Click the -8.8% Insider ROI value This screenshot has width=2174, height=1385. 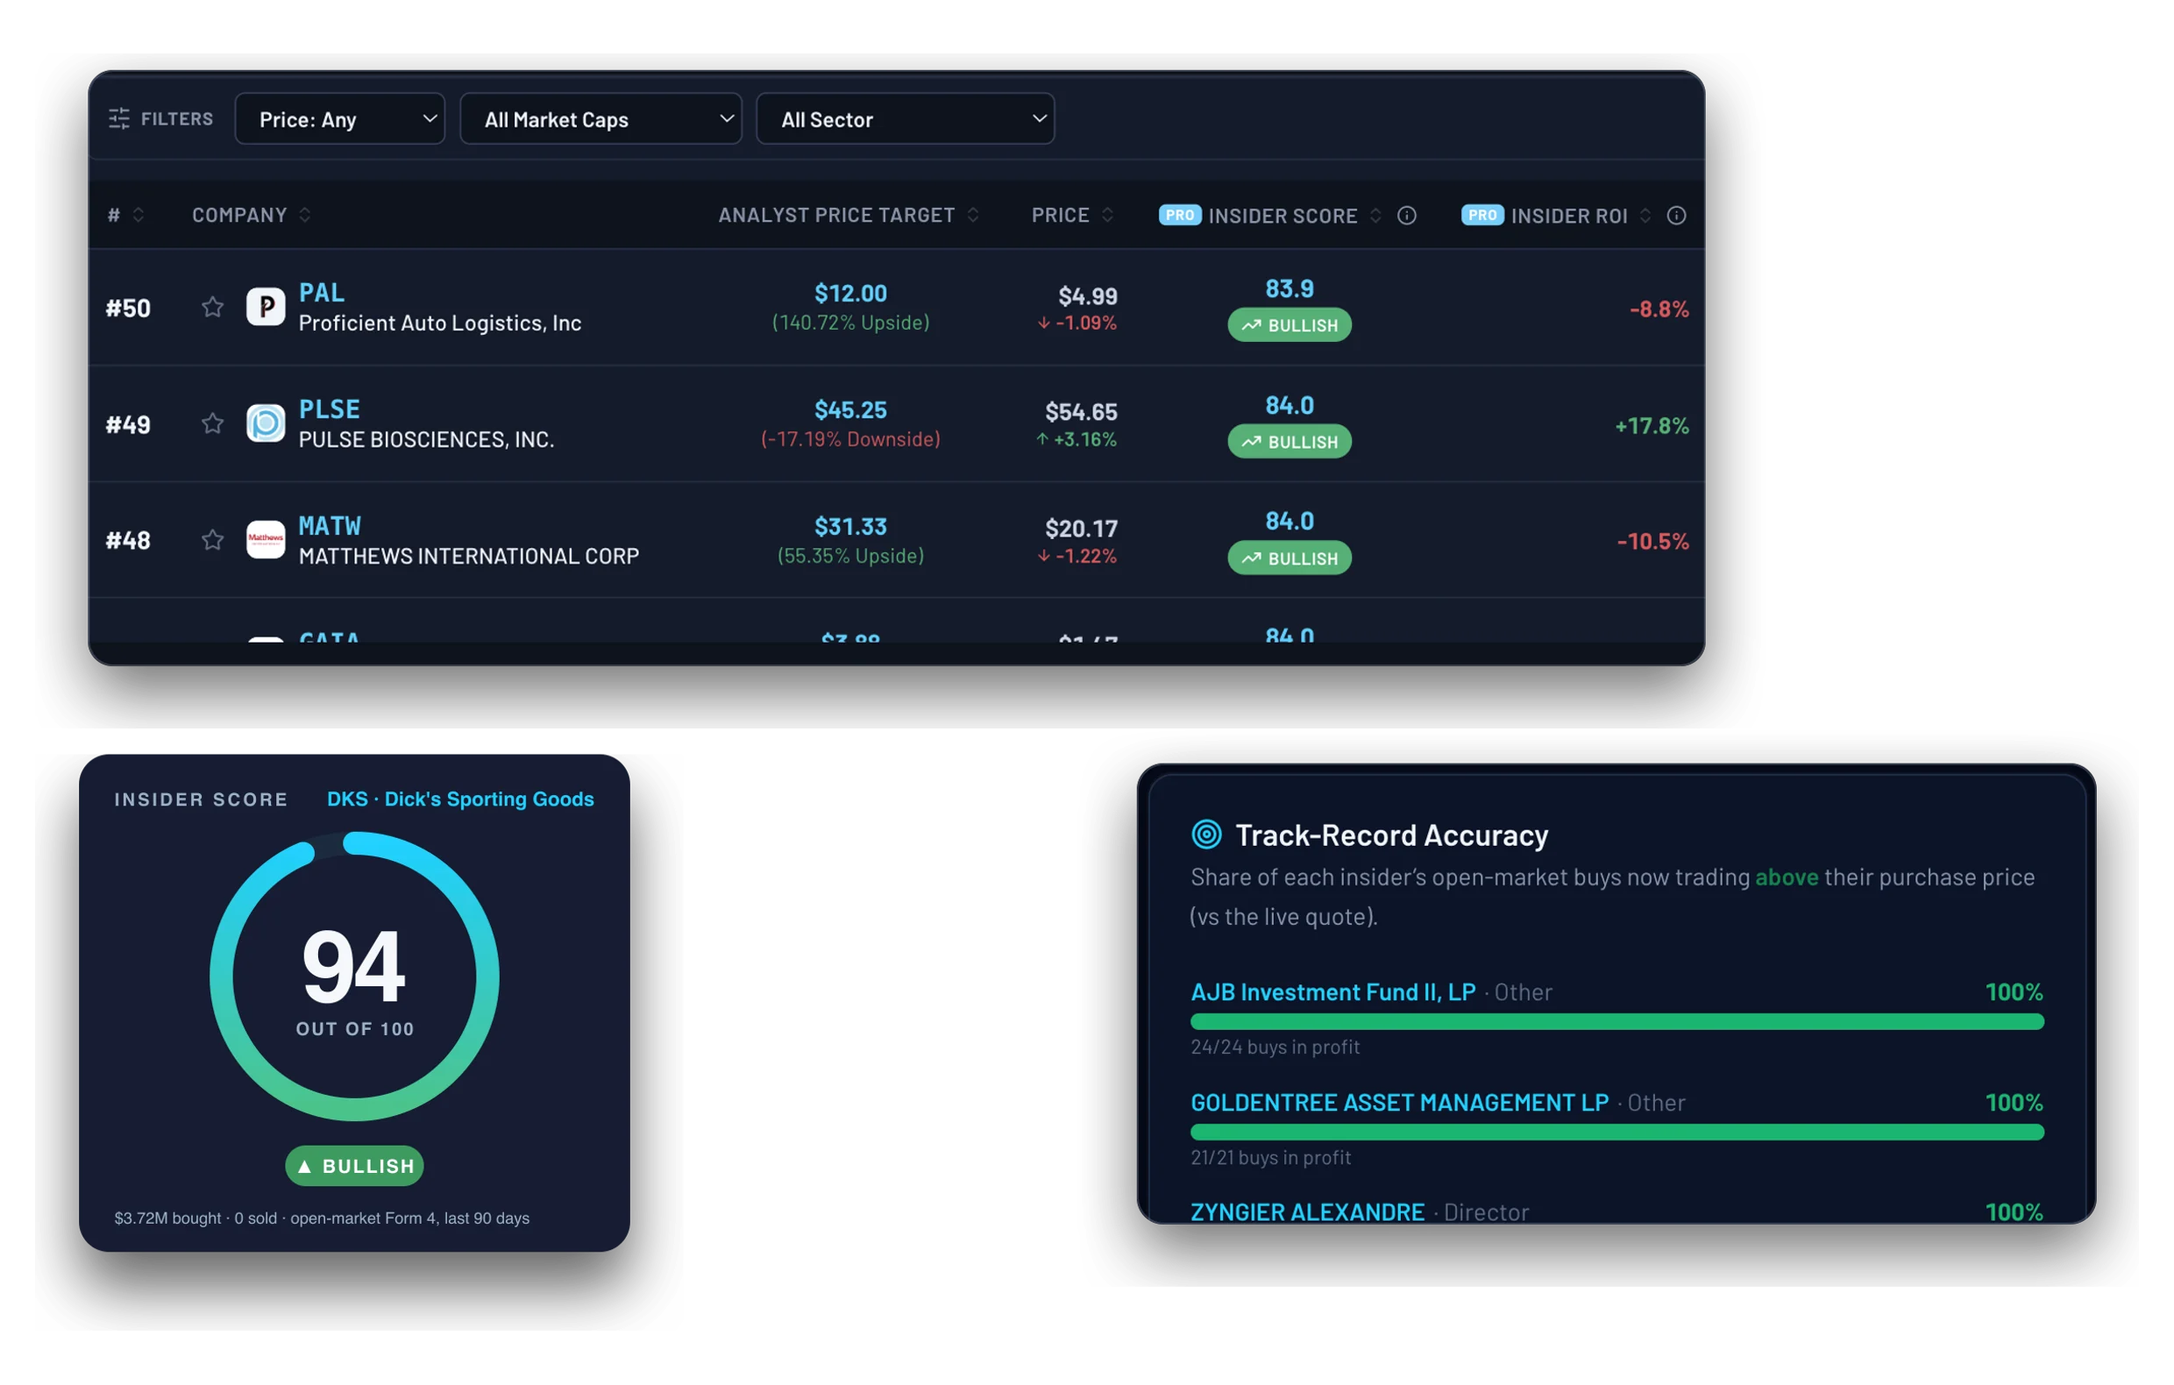[1659, 309]
